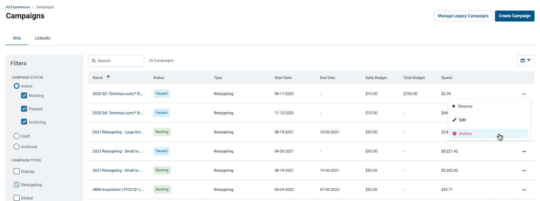This screenshot has height=201, width=540.
Task: Click into the campaign Search field
Action: coord(116,61)
